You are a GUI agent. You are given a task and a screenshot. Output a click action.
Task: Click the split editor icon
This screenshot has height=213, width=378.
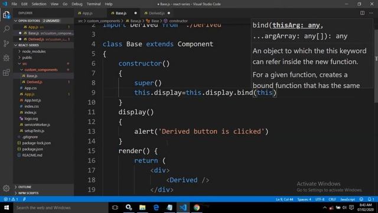(362, 13)
